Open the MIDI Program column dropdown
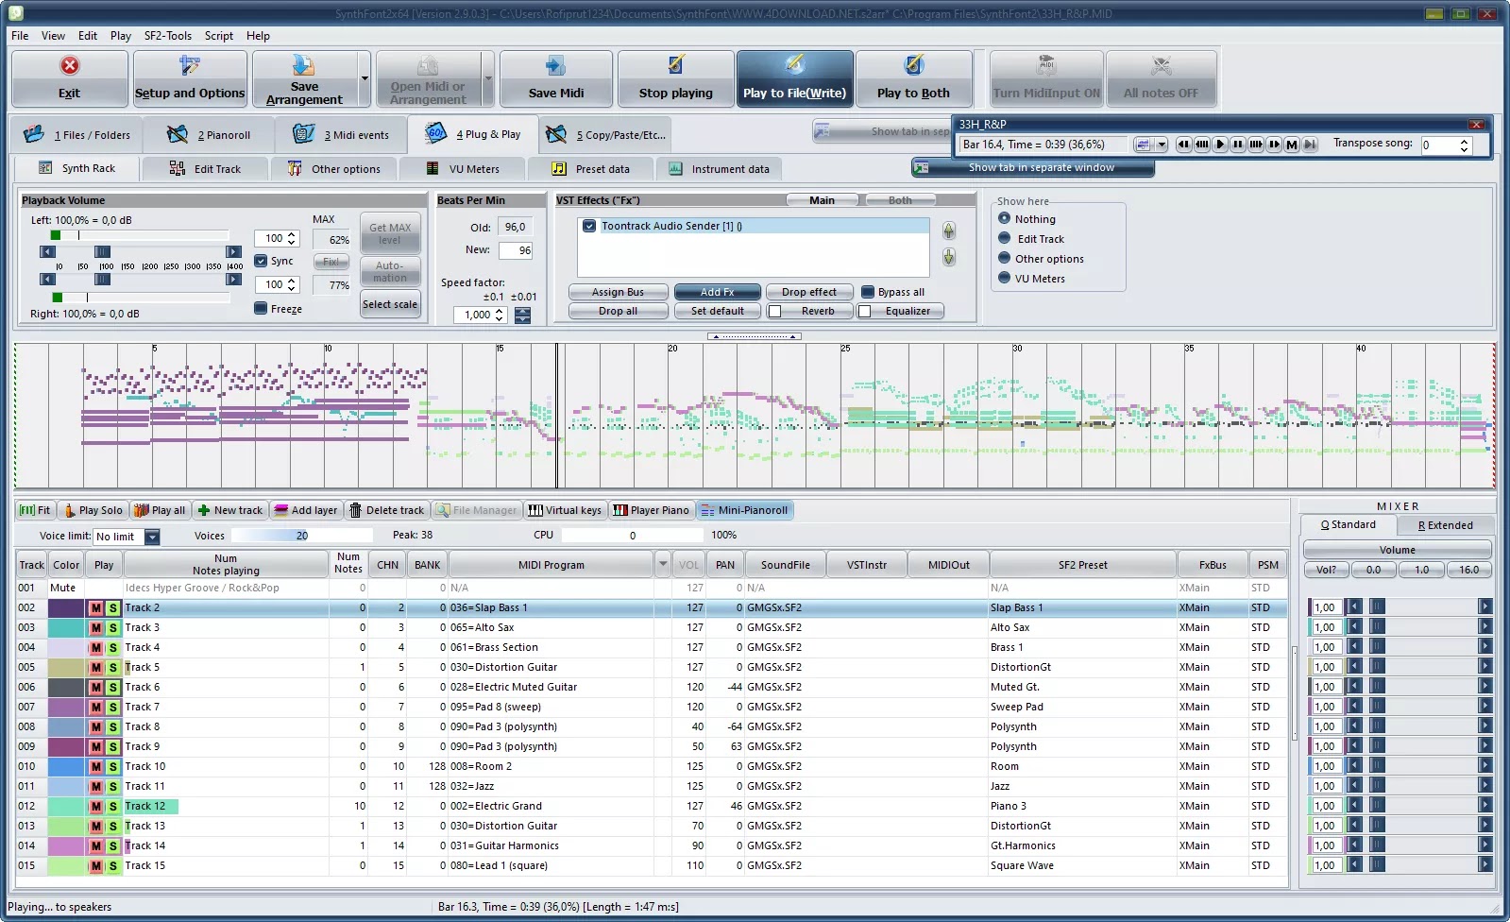The width and height of the screenshot is (1510, 922). pyautogui.click(x=663, y=565)
